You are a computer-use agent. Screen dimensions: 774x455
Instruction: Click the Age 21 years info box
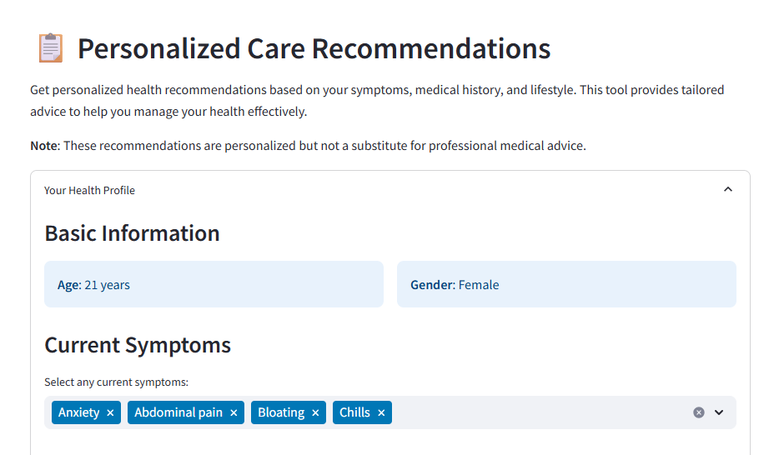(x=214, y=285)
